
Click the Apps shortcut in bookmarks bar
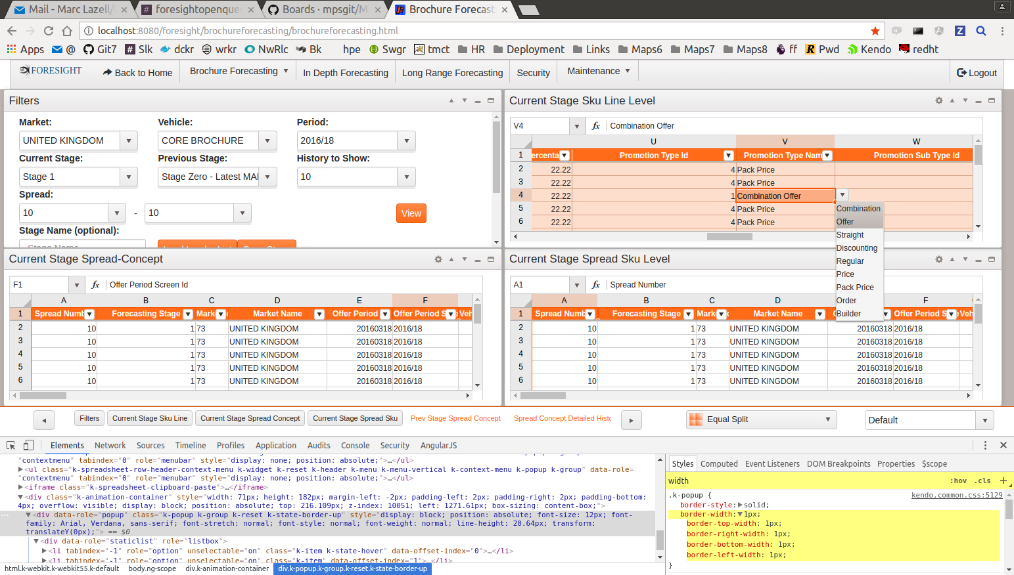pos(25,49)
